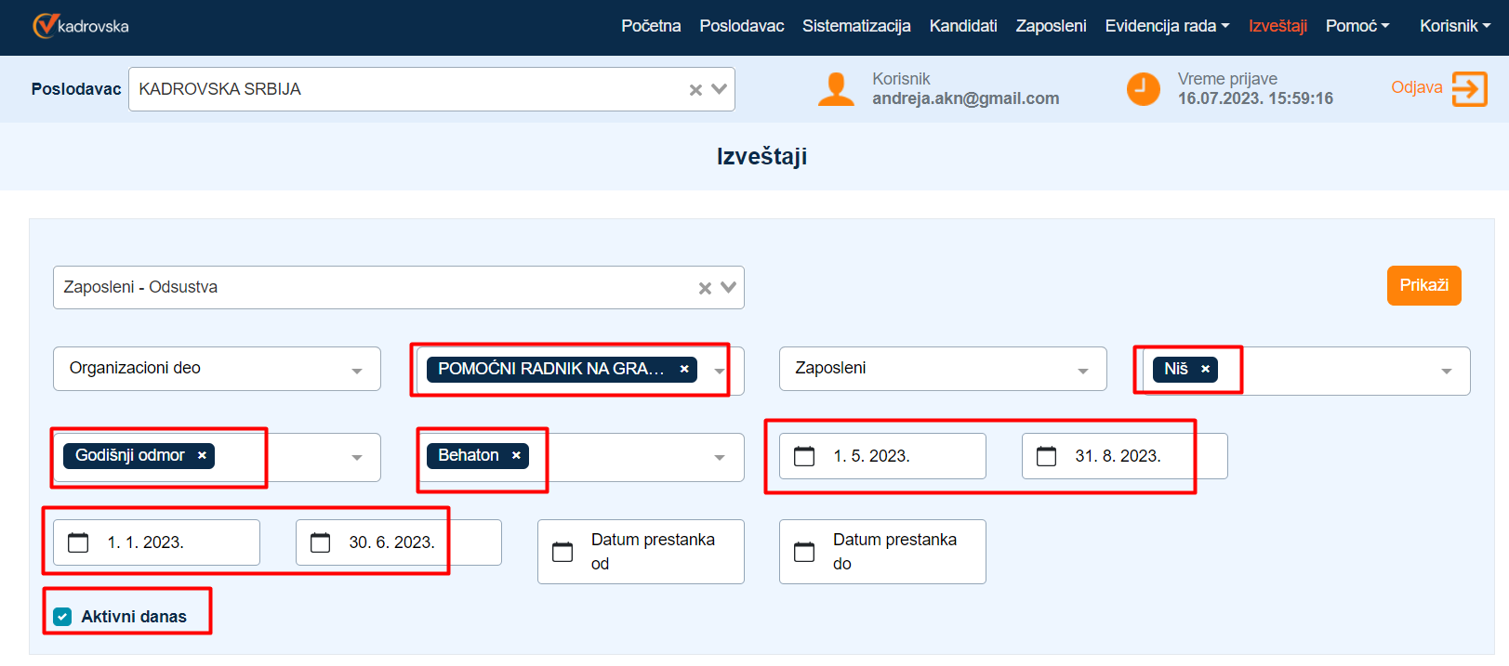Expand the Organizacioni deo dropdown
This screenshot has height=666, width=1509.
(x=356, y=370)
